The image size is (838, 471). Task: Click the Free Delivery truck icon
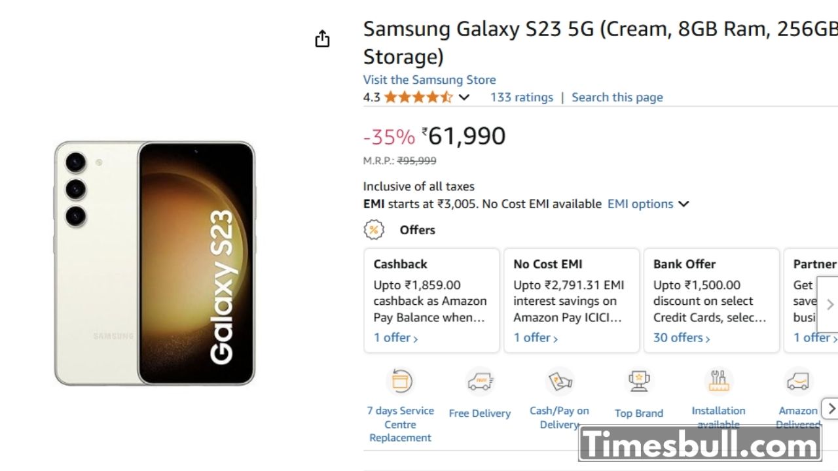480,381
